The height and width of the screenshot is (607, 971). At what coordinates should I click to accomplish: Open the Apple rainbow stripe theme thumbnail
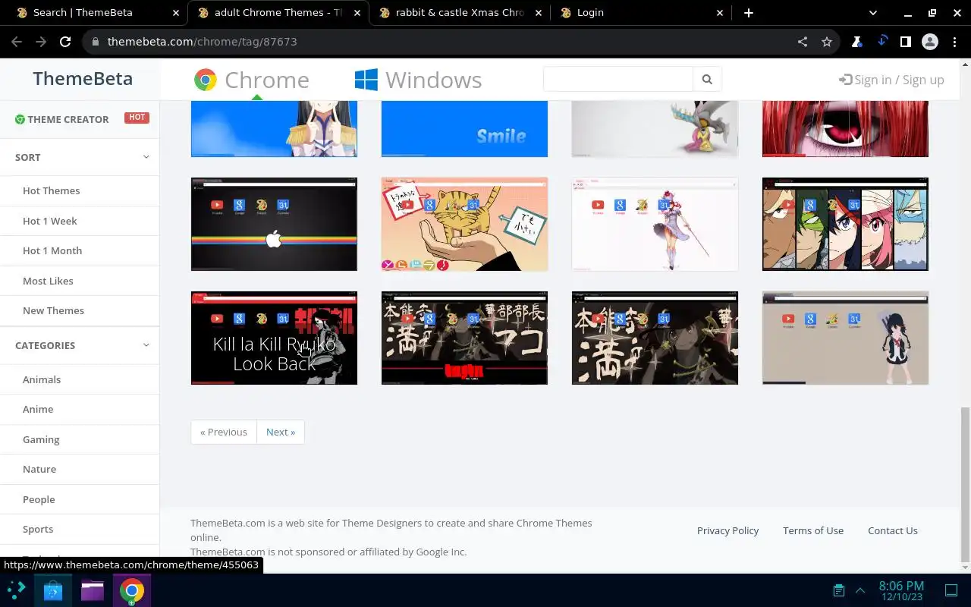[x=274, y=225]
